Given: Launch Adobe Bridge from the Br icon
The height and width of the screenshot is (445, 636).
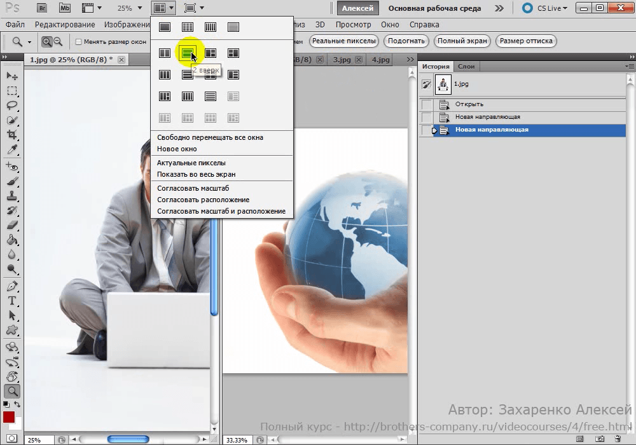Looking at the screenshot, I should pyautogui.click(x=42, y=8).
